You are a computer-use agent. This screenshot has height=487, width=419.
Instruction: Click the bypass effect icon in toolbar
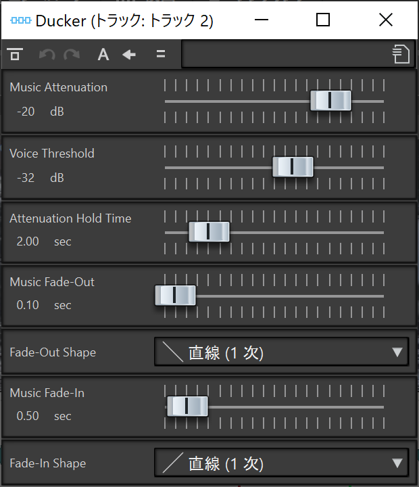pos(15,55)
